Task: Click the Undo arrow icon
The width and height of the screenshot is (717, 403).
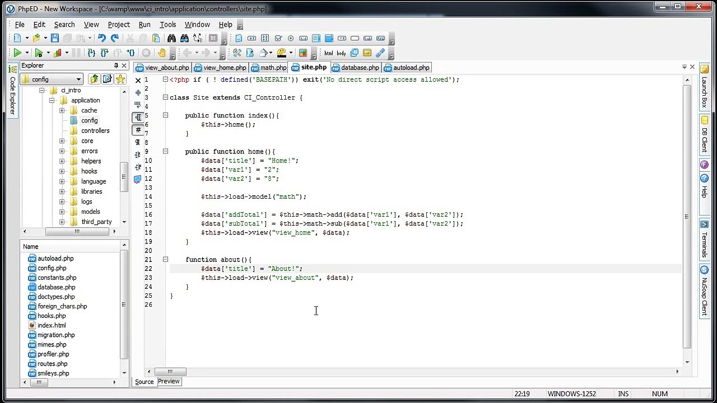Action: (x=101, y=38)
